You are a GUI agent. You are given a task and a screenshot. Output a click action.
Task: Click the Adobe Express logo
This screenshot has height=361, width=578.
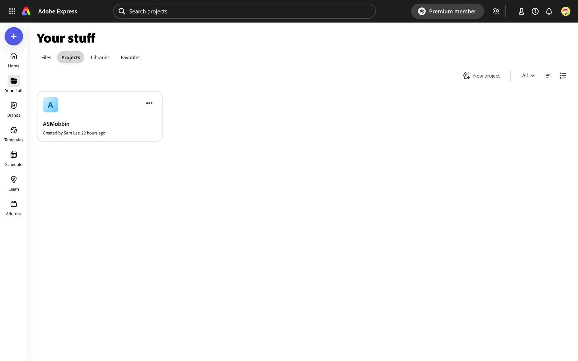point(26,11)
